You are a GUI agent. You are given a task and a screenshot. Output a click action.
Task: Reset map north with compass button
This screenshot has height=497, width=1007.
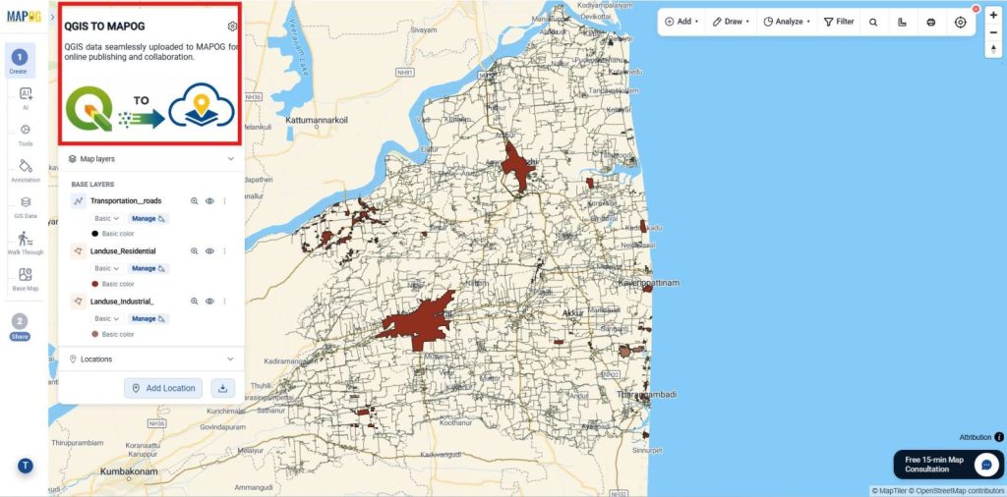(993, 49)
